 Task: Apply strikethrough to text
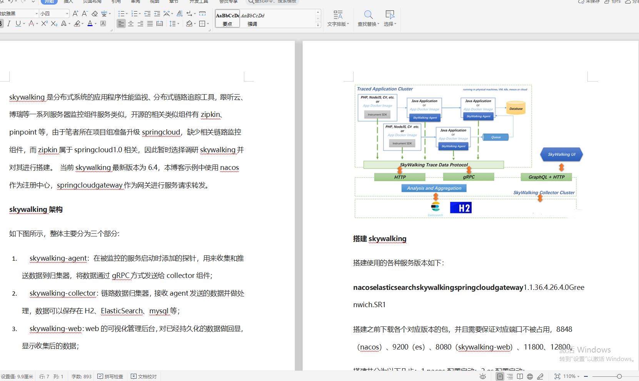pyautogui.click(x=32, y=24)
